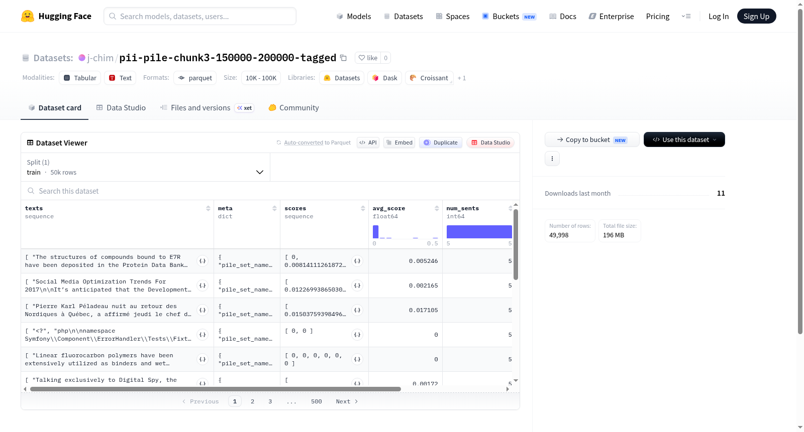804x432 pixels.
Task: Filter by the Tabular modality tag
Action: tap(80, 78)
